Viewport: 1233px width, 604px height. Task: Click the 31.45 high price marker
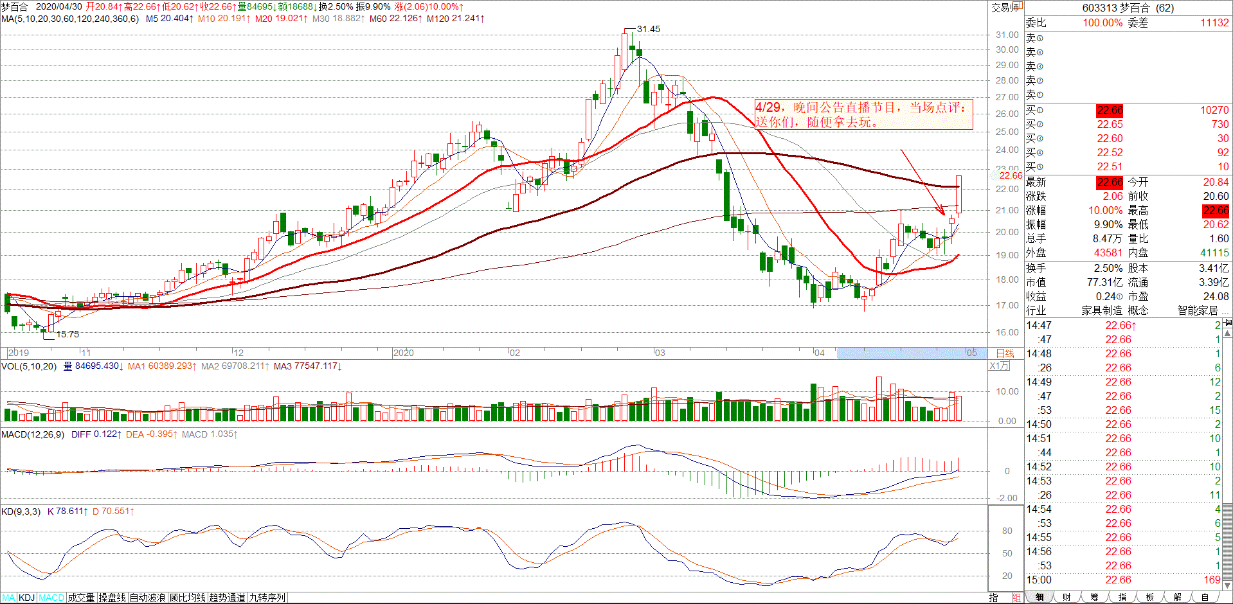point(648,29)
